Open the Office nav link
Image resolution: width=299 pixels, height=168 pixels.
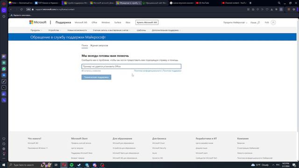click(94, 22)
